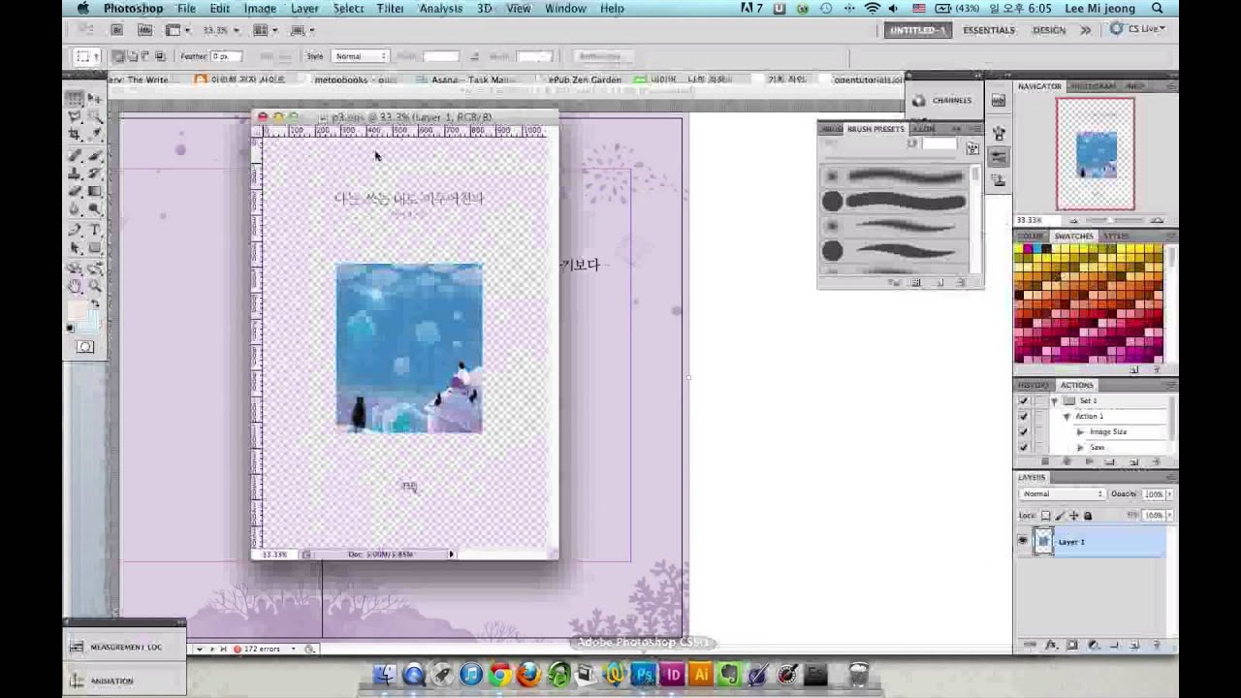Collapse the Set 1 action folder
This screenshot has height=698, width=1241.
(1054, 401)
